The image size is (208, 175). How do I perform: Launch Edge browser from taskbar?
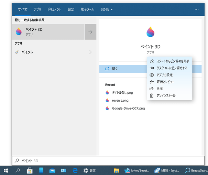click(x=75, y=171)
